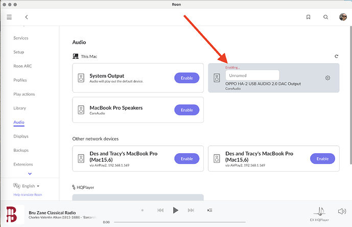Click the OPPO HA-2 speaker icon
This screenshot has height=227, width=352.
point(217,78)
